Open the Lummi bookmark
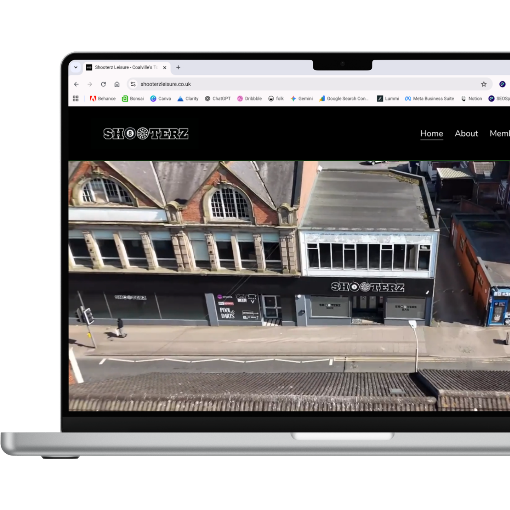Viewport: 510px width, 510px height. click(x=388, y=98)
